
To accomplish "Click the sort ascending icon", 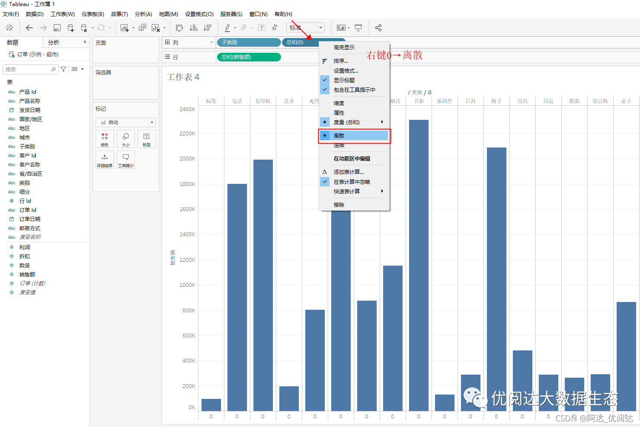I will click(194, 28).
